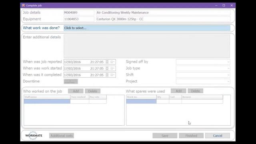Minimize the Complete job window
Image resolution: width=256 pixels, height=144 pixels.
(216, 5)
